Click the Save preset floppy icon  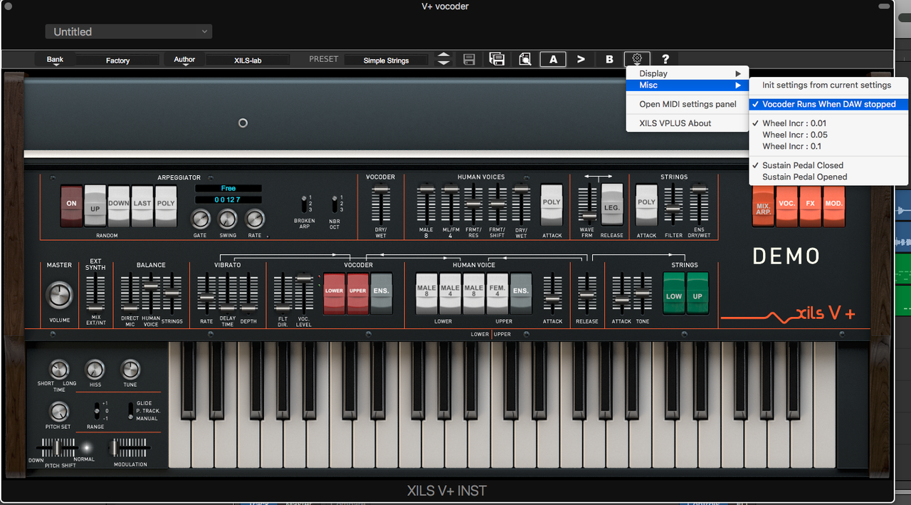469,60
